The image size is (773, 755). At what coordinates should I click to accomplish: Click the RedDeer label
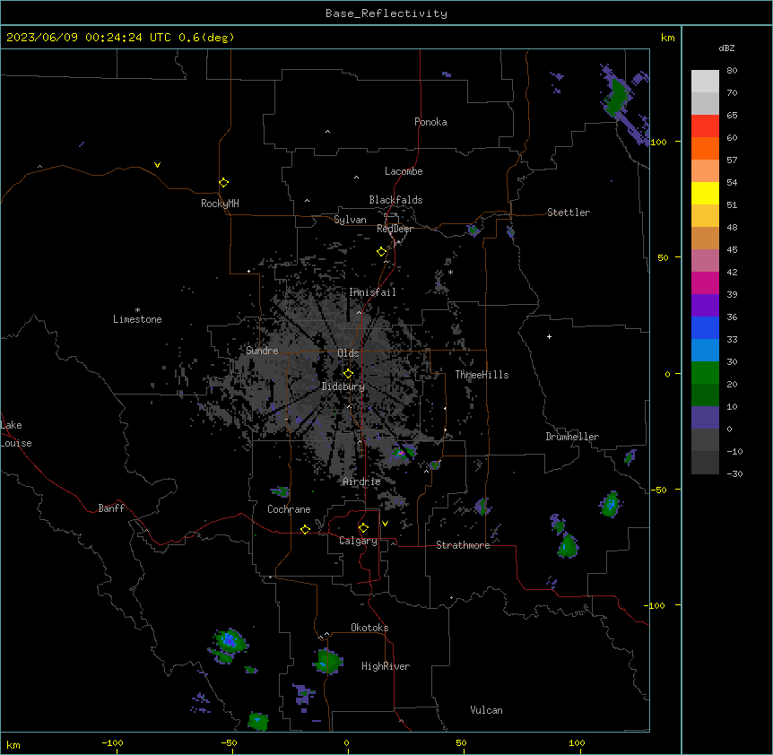[x=395, y=229]
